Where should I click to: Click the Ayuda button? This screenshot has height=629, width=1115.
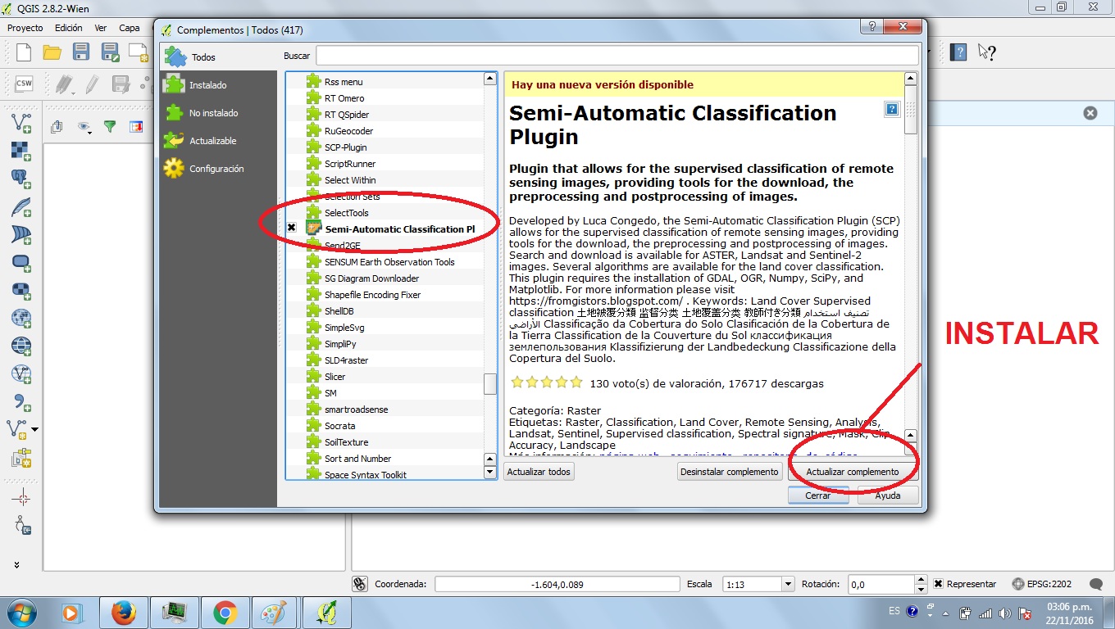(888, 496)
